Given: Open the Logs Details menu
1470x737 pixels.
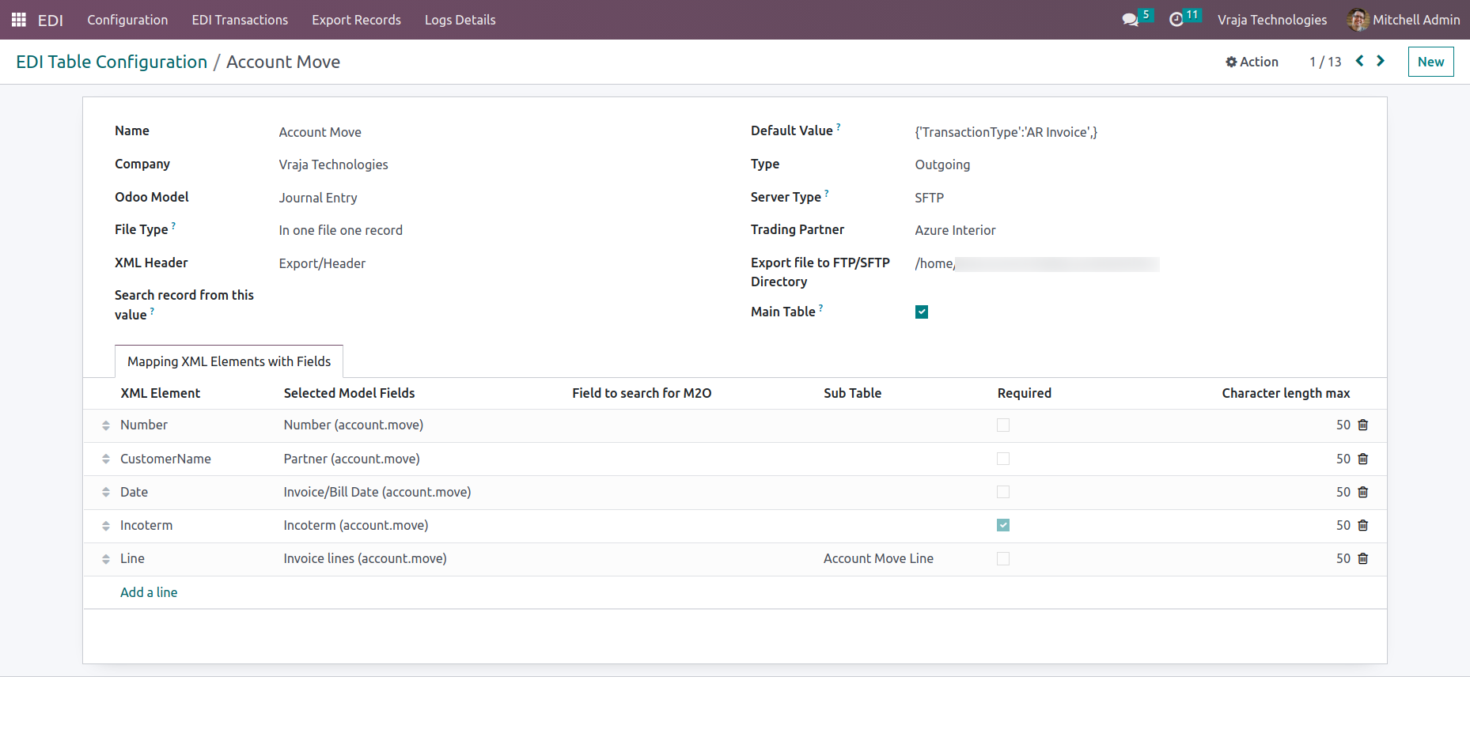Looking at the screenshot, I should coord(460,20).
